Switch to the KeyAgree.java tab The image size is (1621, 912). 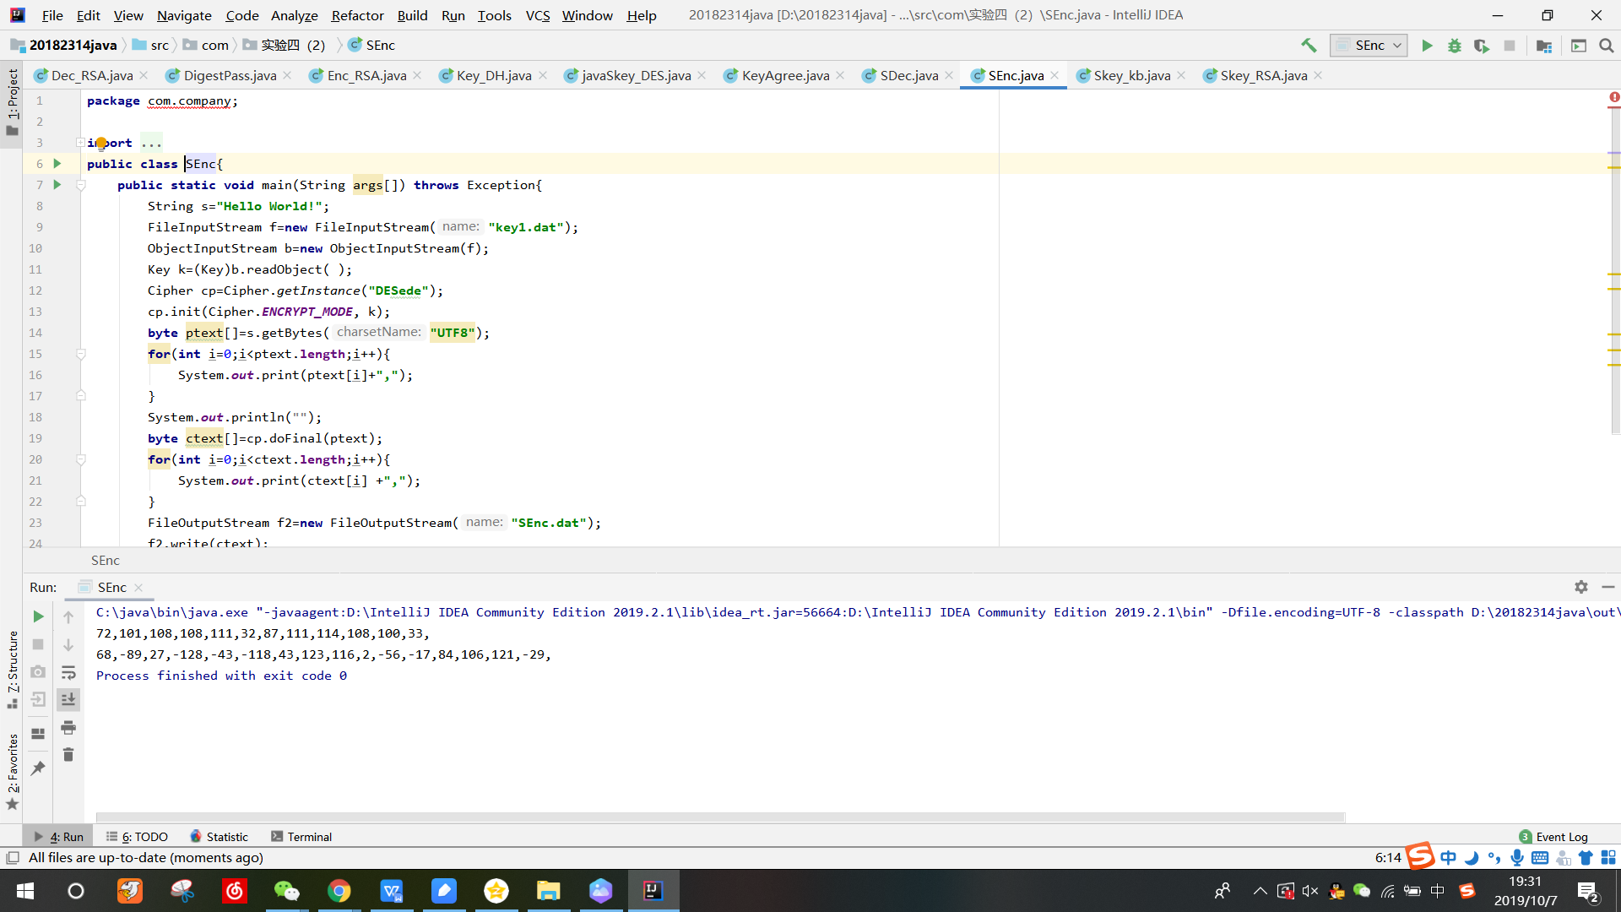784,76
